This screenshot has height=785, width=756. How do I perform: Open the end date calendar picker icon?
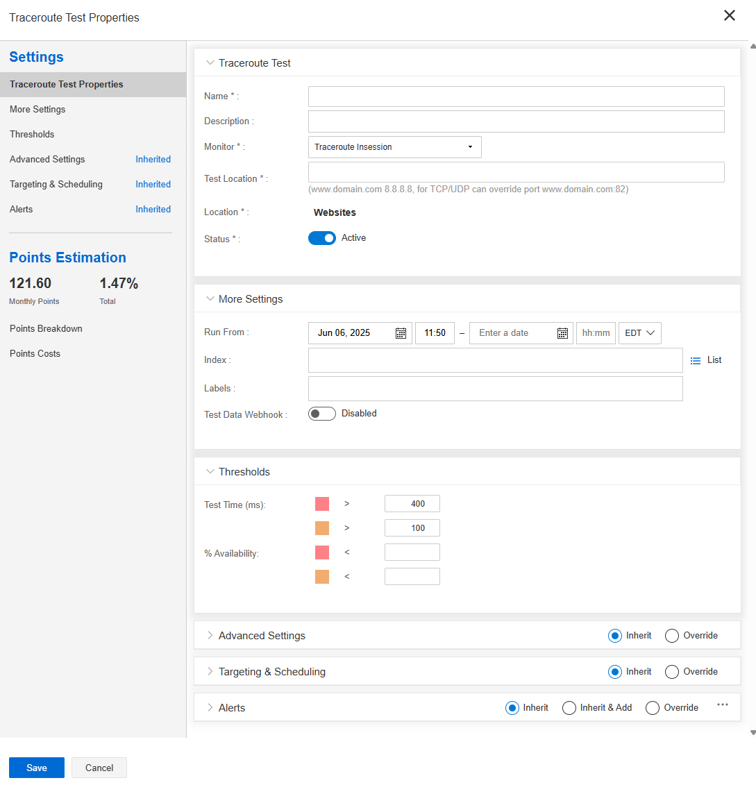[x=562, y=333]
